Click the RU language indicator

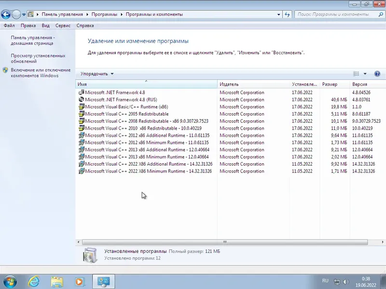[x=325, y=281]
